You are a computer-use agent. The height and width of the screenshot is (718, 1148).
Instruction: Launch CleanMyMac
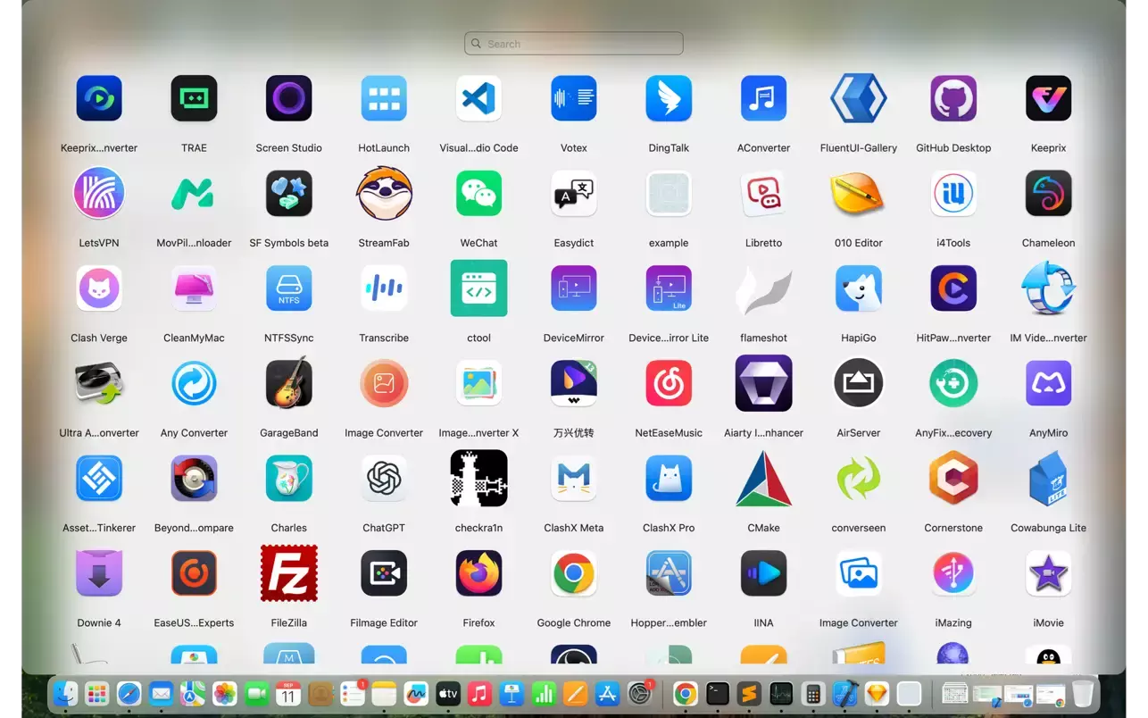tap(194, 288)
